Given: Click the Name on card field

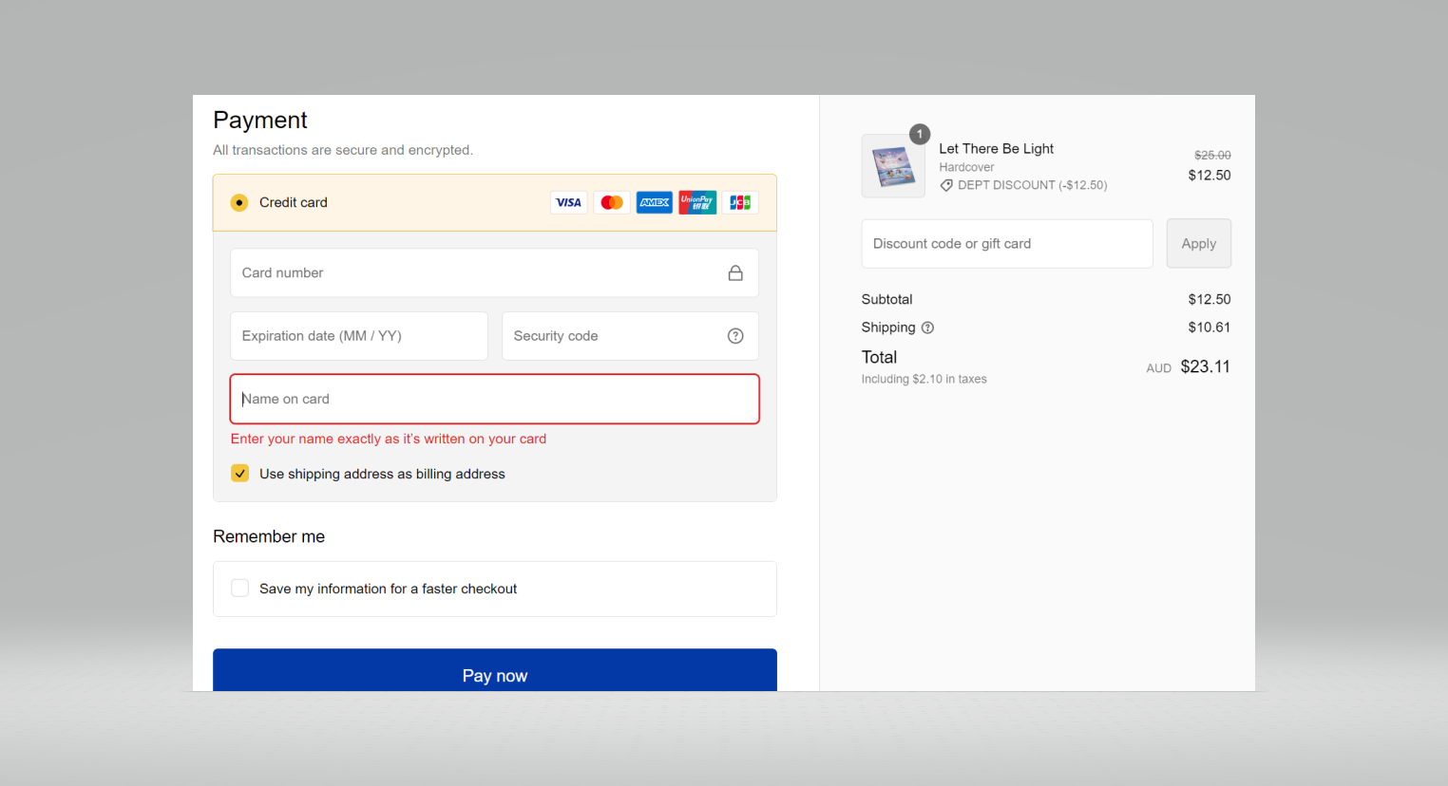Looking at the screenshot, I should (x=494, y=399).
